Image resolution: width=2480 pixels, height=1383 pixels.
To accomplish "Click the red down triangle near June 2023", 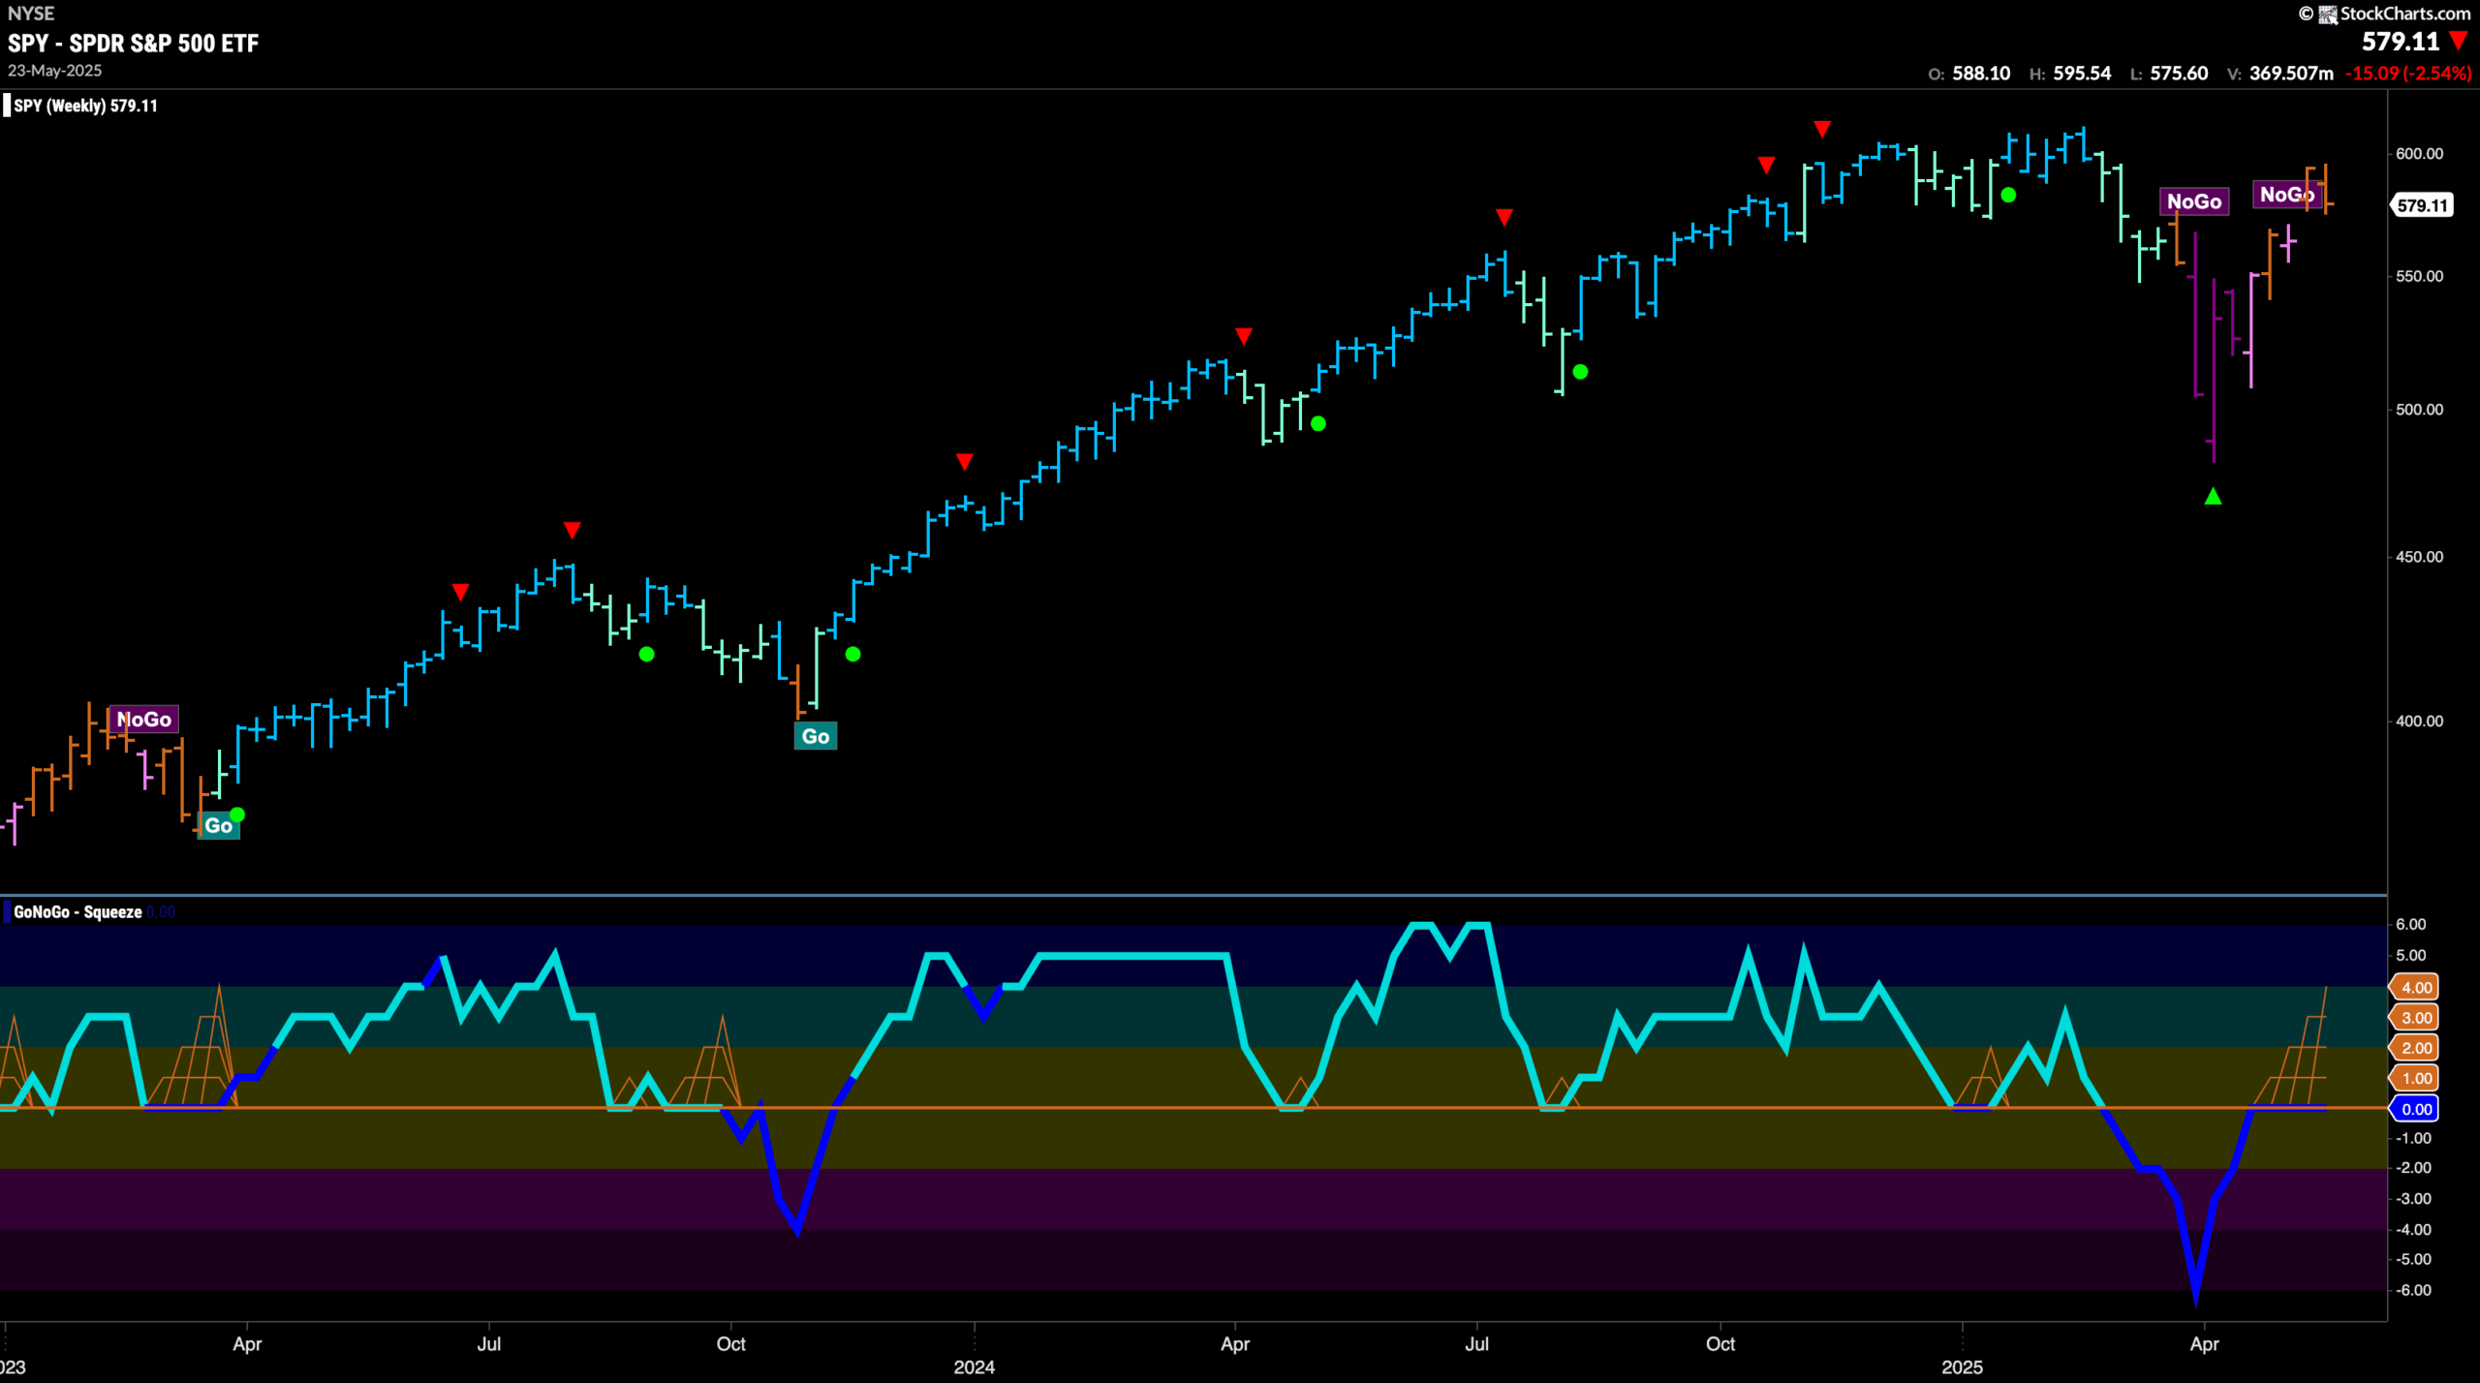I will point(461,592).
